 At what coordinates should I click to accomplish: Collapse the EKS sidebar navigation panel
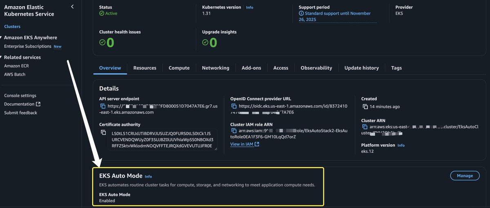(x=72, y=7)
